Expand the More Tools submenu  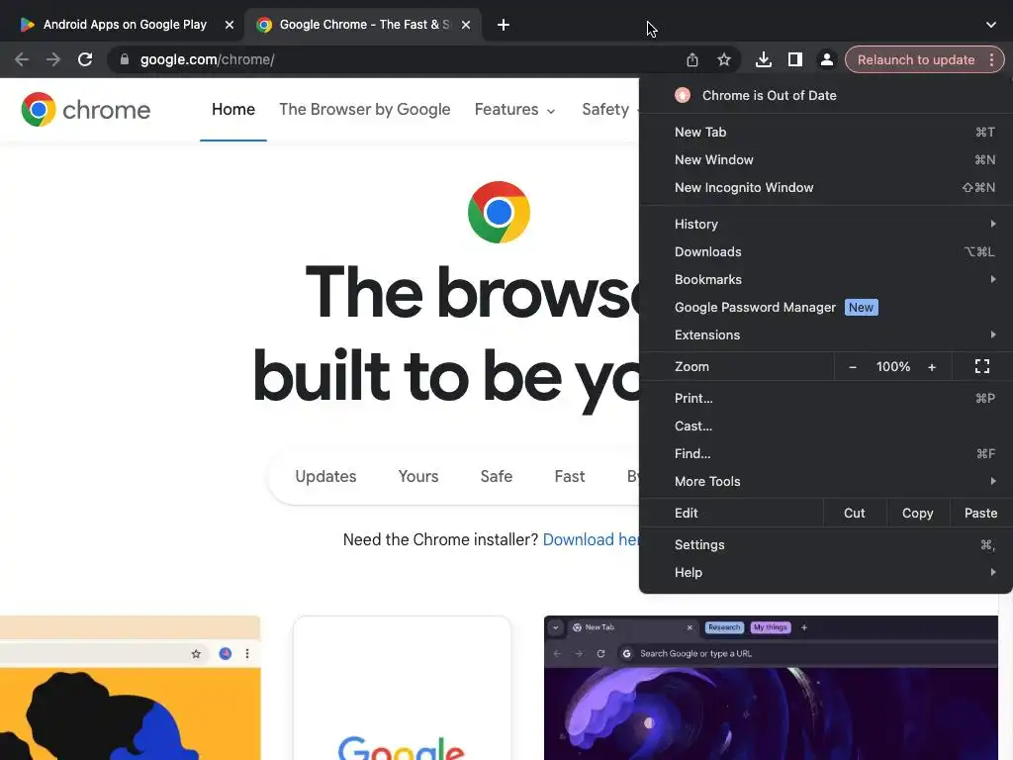coord(826,482)
